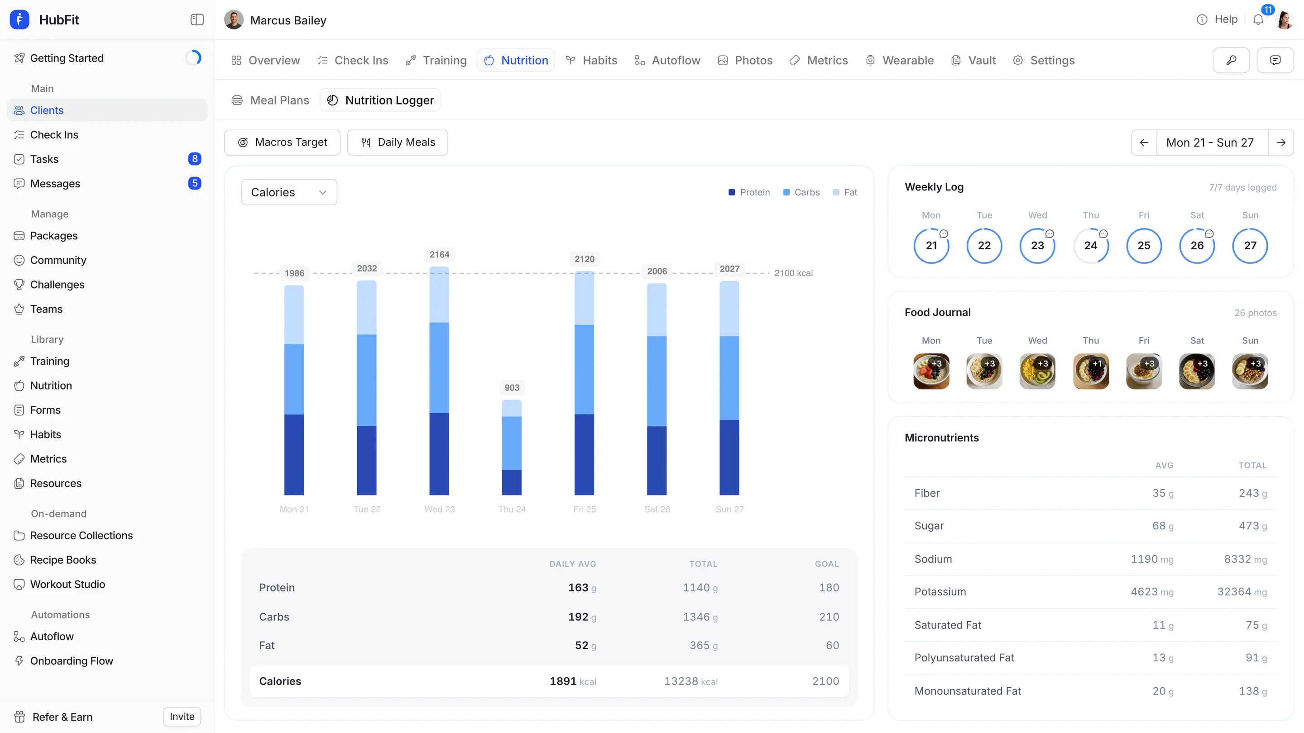This screenshot has height=733, width=1304.
Task: Open comment icon on Wed 23 log
Action: tap(1050, 234)
